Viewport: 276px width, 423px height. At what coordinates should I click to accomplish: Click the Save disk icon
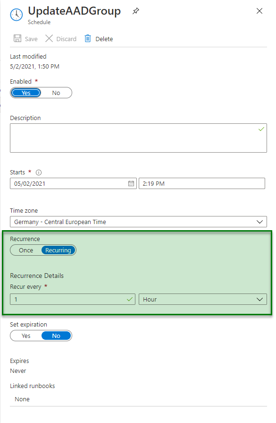coord(17,38)
